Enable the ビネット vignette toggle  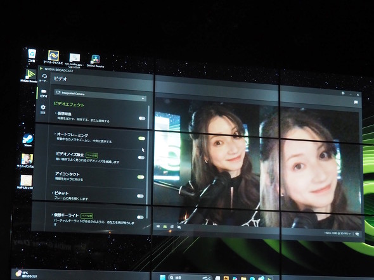pyautogui.click(x=140, y=196)
